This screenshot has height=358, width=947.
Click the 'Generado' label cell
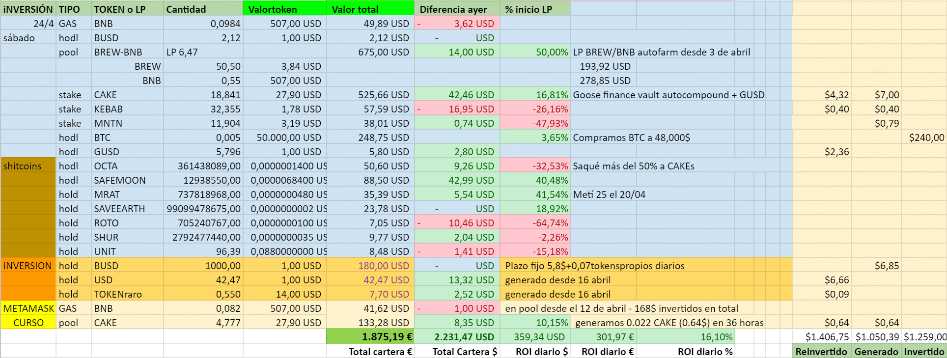tap(876, 351)
